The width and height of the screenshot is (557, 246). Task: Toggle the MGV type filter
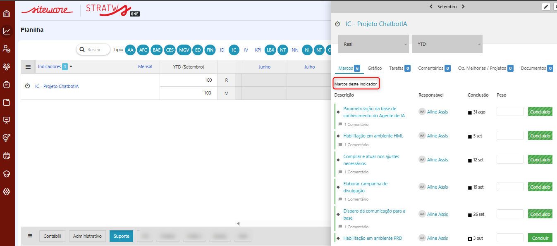tap(184, 50)
